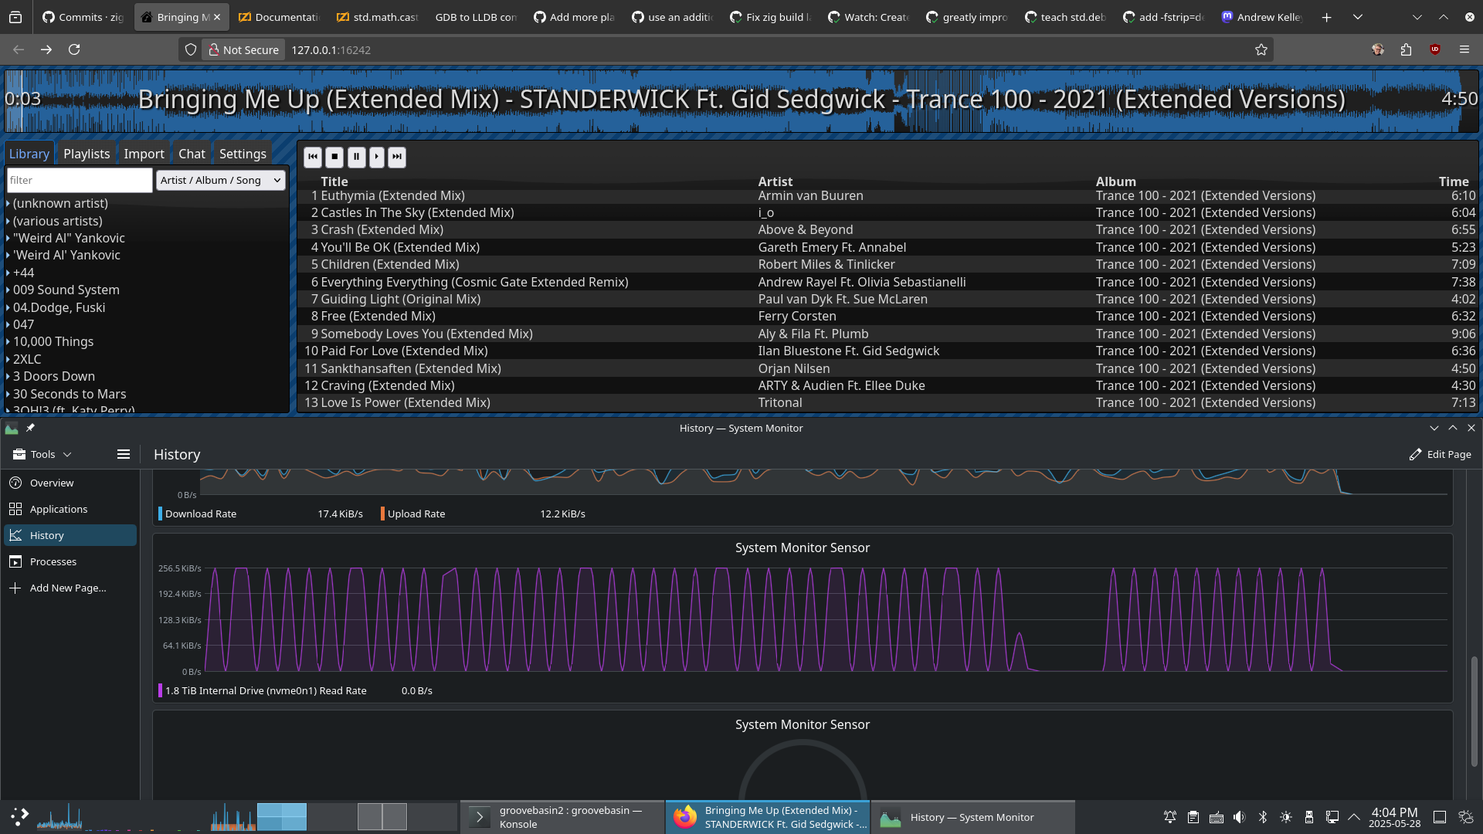Click Add New Page in System Monitor
The height and width of the screenshot is (834, 1483).
tap(70, 588)
